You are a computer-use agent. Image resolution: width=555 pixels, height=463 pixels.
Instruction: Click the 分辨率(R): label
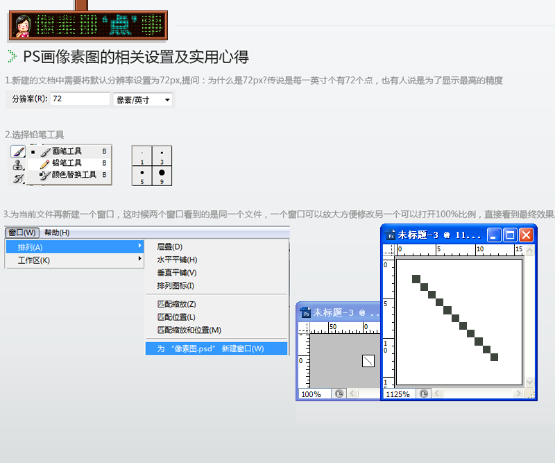(30, 99)
